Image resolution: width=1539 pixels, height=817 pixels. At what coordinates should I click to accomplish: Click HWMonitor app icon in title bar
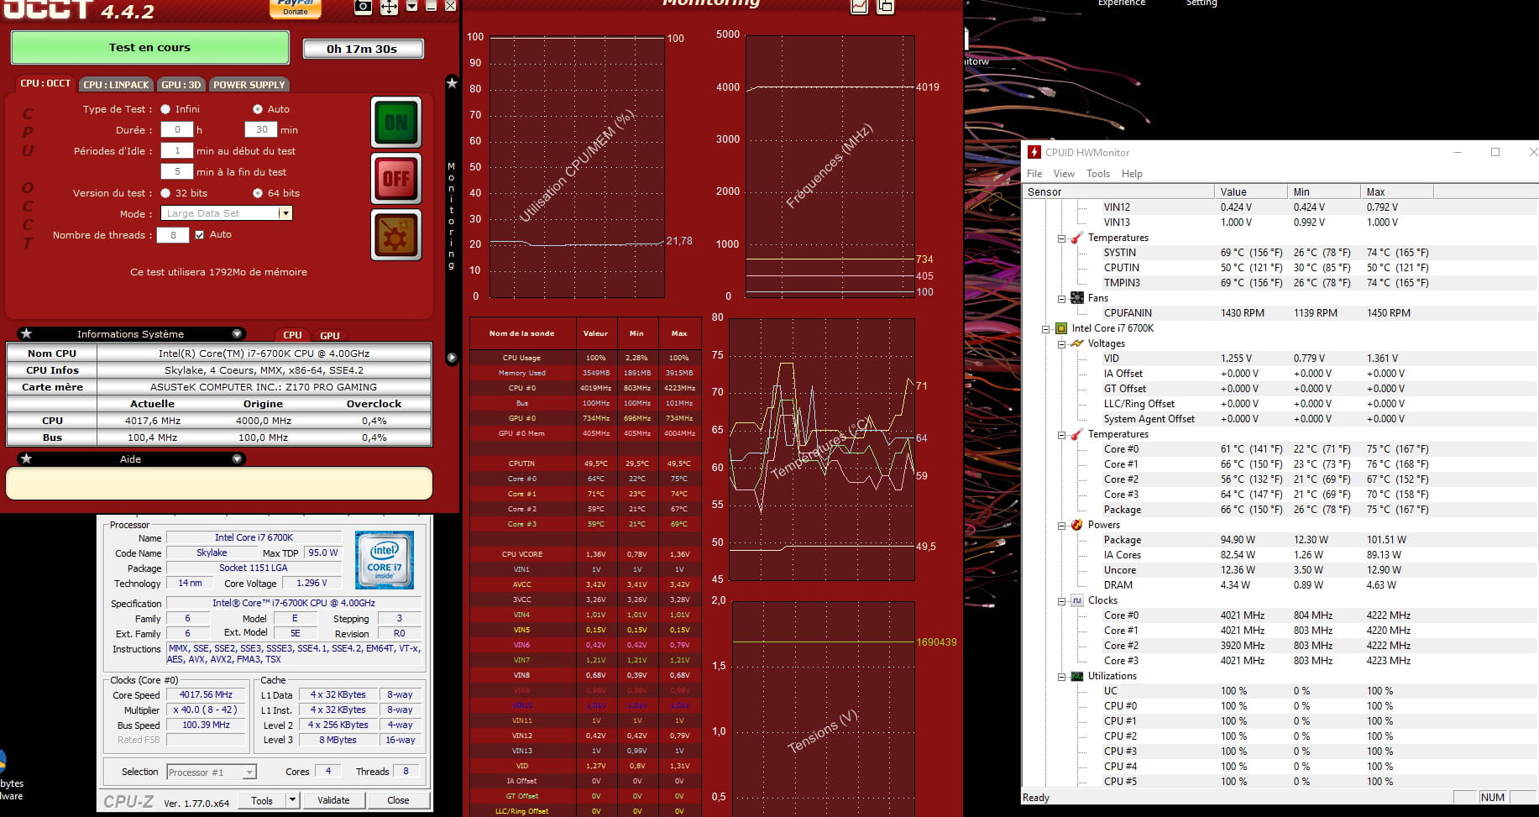click(x=1034, y=152)
